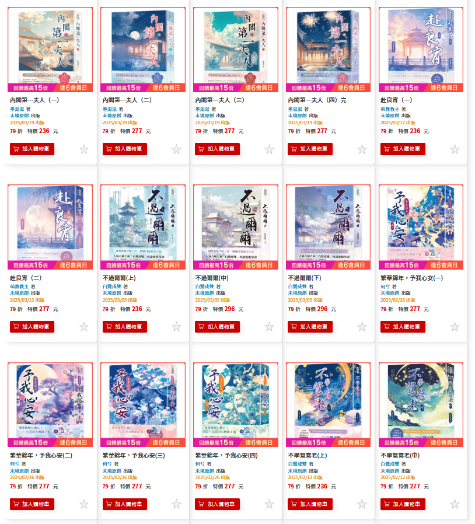The height and width of the screenshot is (524, 475).
Task: Add 不學鴛鴦老(上) to the cart
Action: (310, 504)
